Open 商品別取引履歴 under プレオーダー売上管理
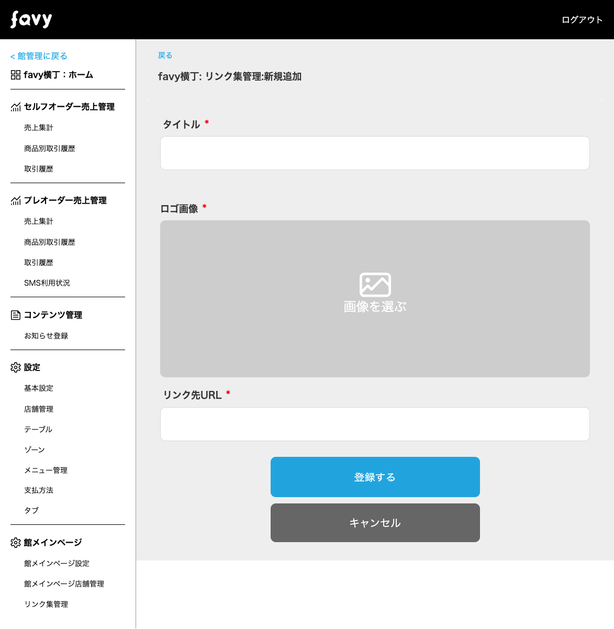614x629 pixels. click(50, 242)
